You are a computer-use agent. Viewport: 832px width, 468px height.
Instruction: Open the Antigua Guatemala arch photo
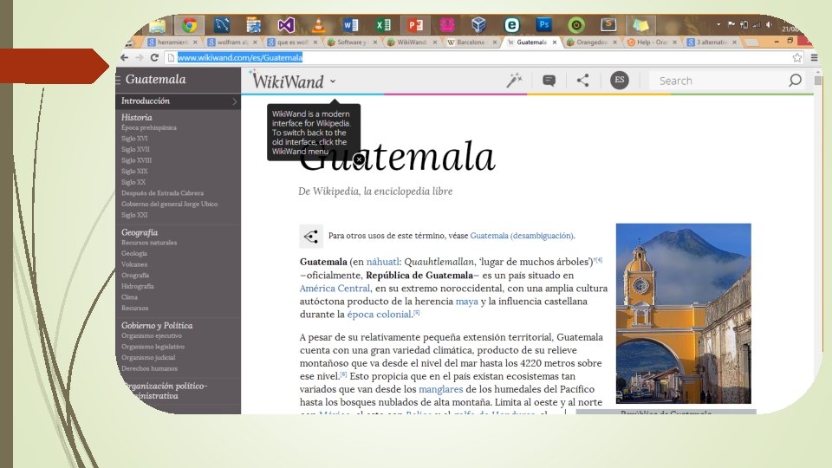[684, 314]
